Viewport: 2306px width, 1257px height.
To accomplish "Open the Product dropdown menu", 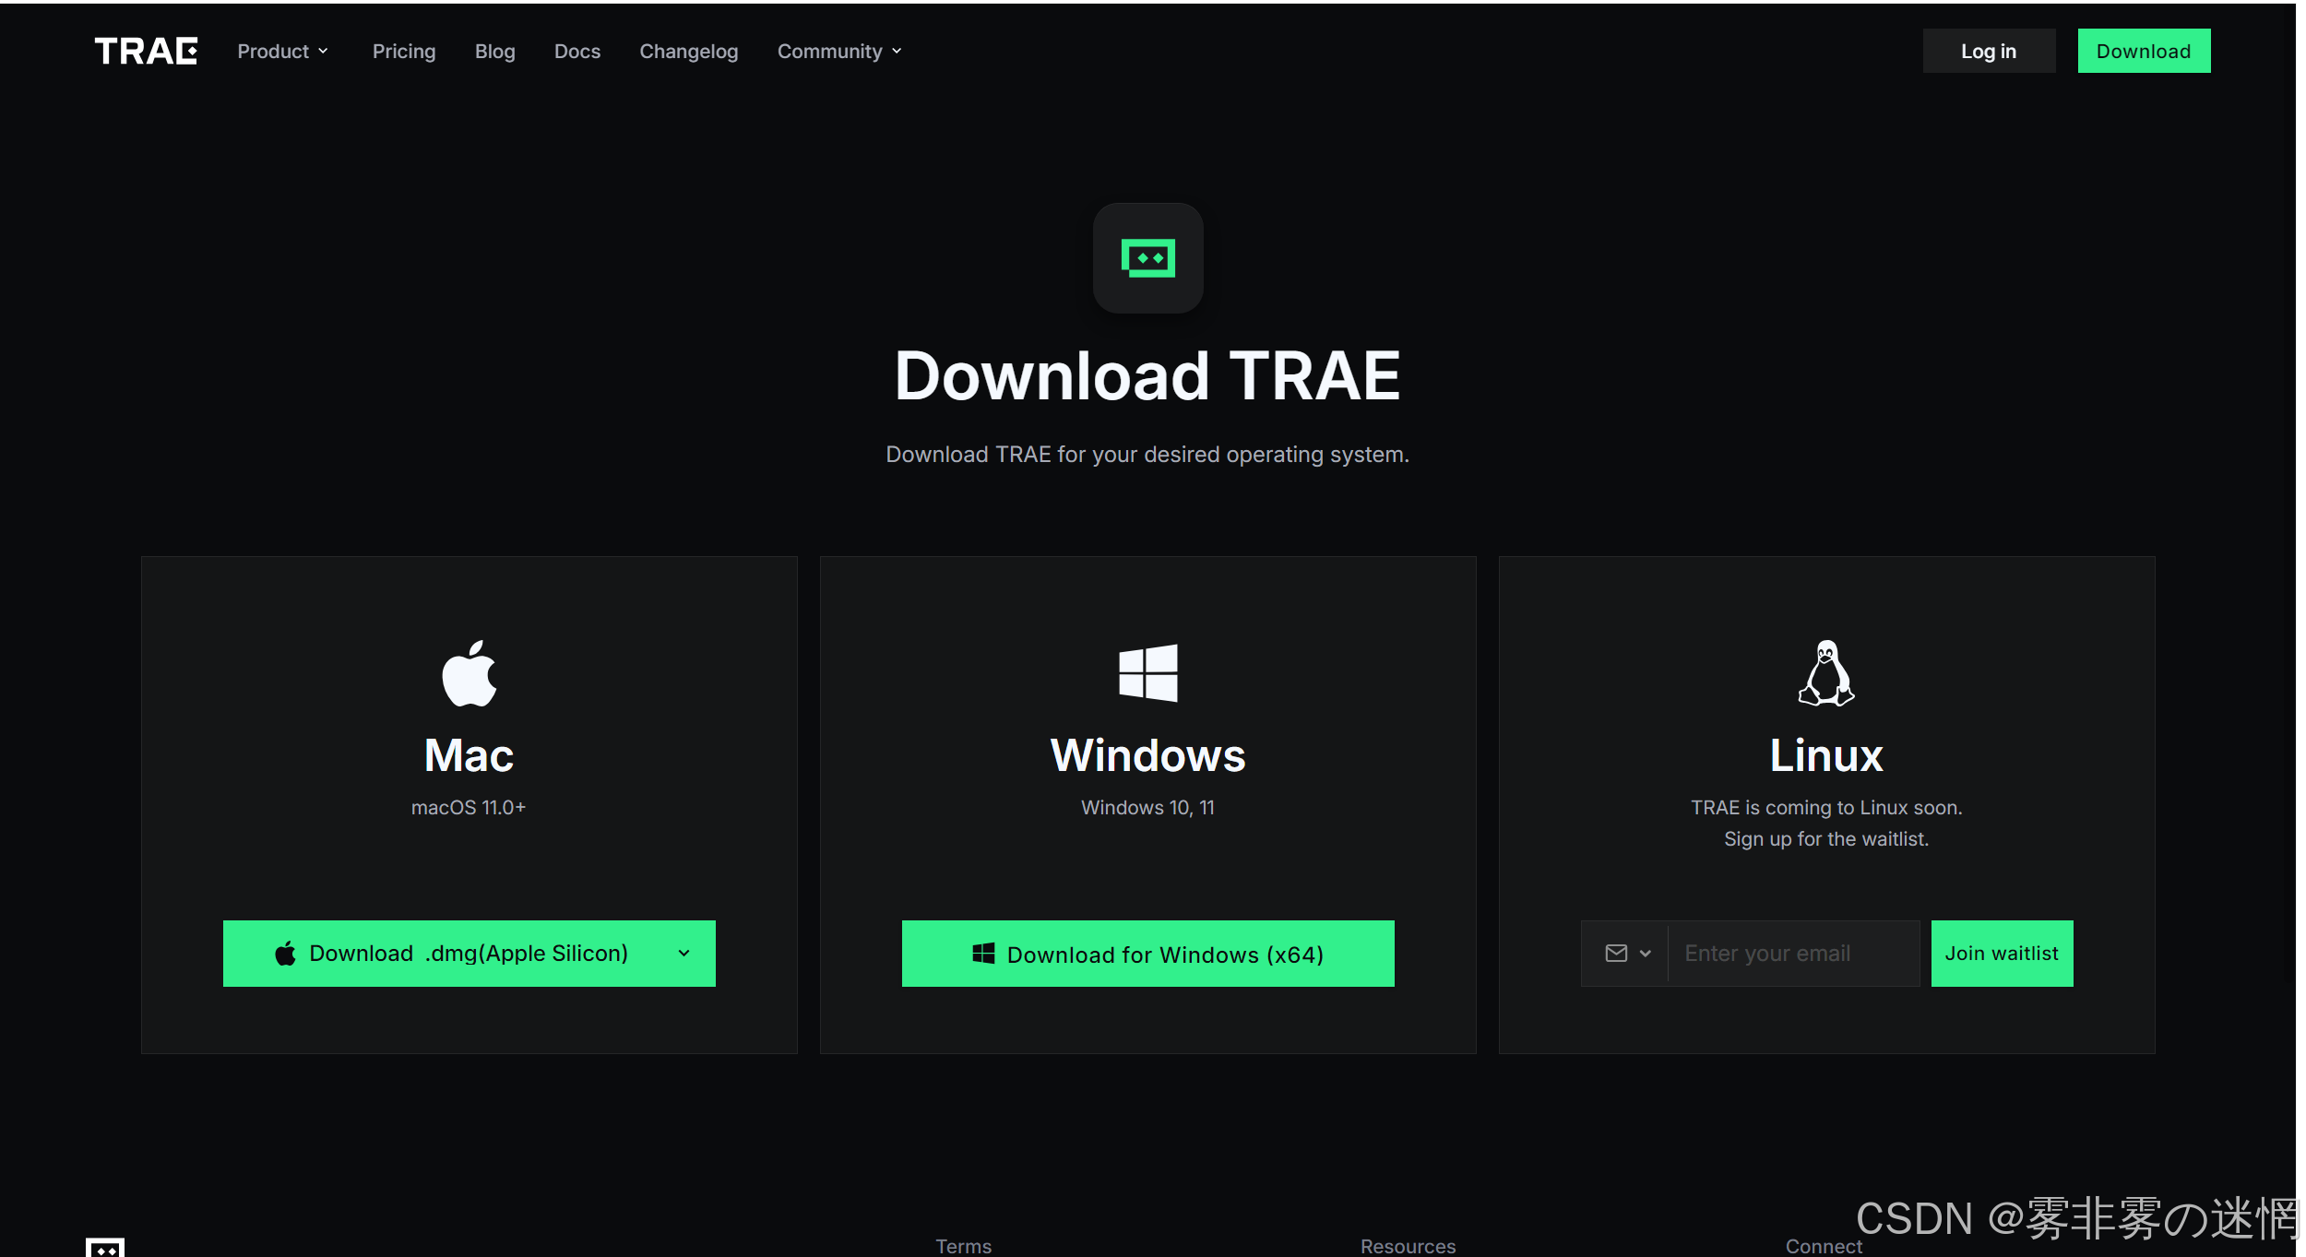I will pos(282,52).
